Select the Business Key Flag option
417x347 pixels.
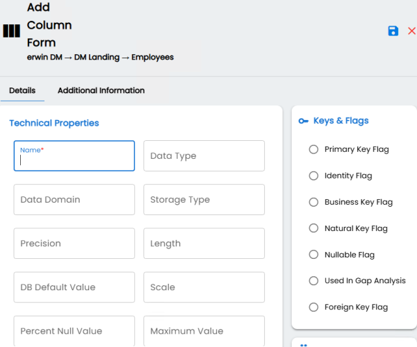click(x=313, y=202)
